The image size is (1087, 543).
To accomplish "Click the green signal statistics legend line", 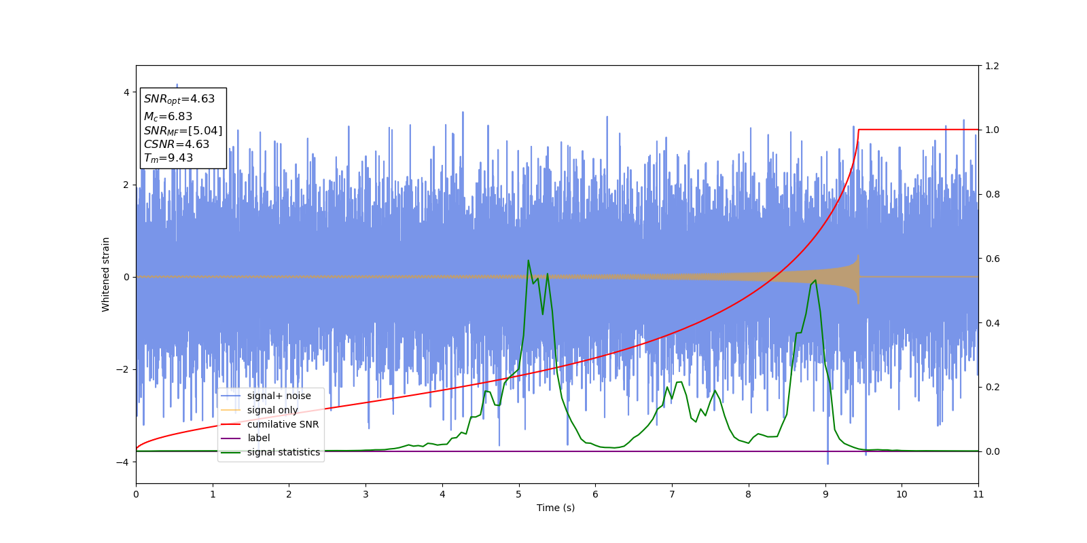I will 231,452.
